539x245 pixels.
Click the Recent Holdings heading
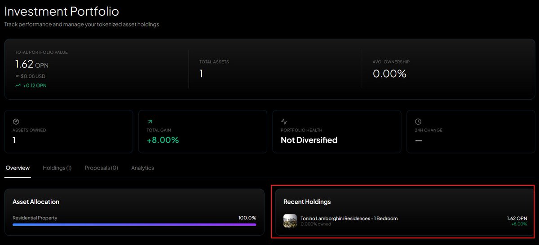[x=307, y=202]
